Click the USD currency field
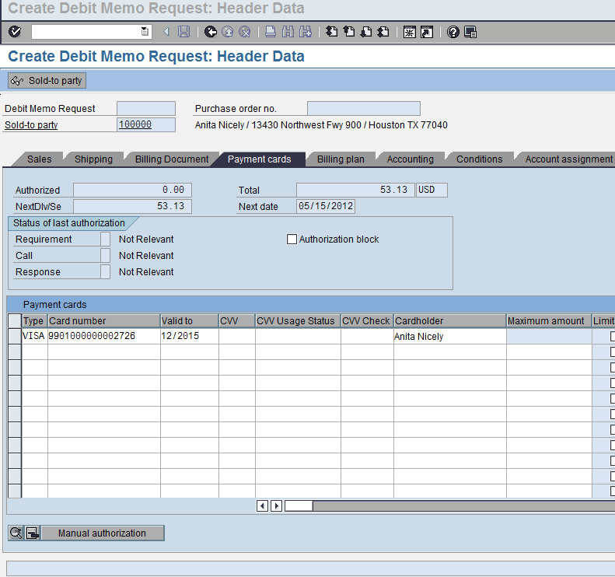The image size is (615, 577). click(x=432, y=190)
